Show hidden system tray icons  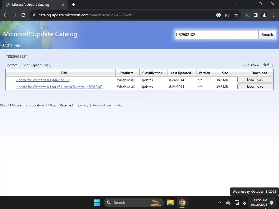[x=220, y=202]
